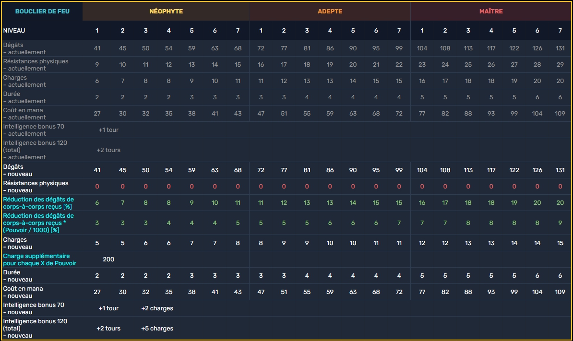Viewport: 573px width, 341px height.
Task: Click 'Résistances physiques – actuellement' row label
Action: coord(36,65)
